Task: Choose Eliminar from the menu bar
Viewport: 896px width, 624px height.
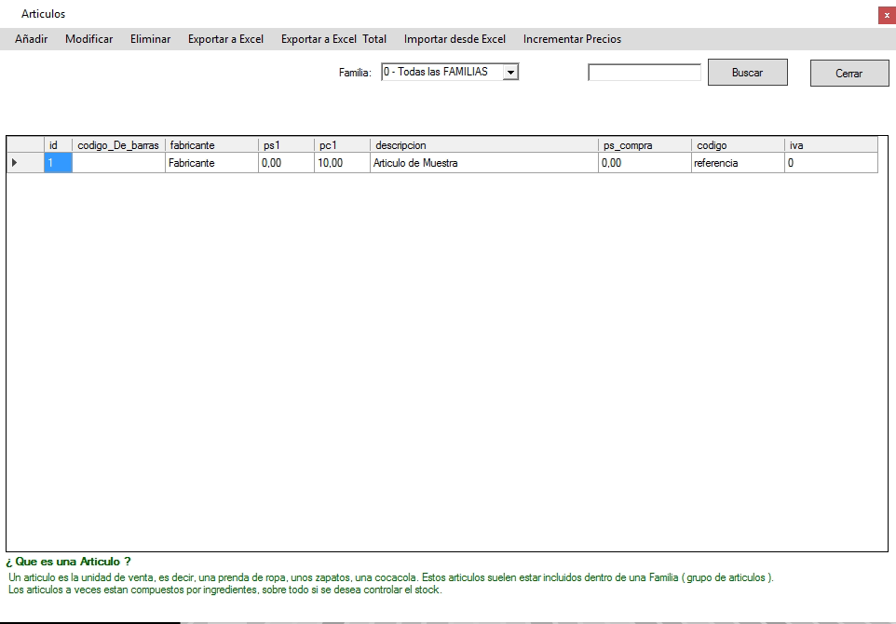Action: tap(150, 39)
